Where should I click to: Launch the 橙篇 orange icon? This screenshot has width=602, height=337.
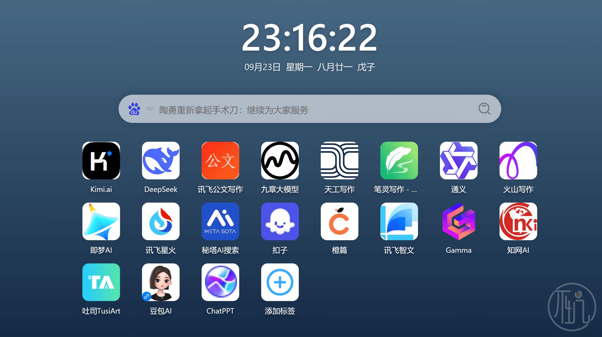(339, 221)
